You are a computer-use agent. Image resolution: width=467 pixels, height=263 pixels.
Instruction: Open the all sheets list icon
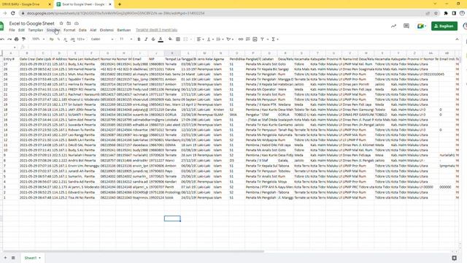click(x=13, y=258)
